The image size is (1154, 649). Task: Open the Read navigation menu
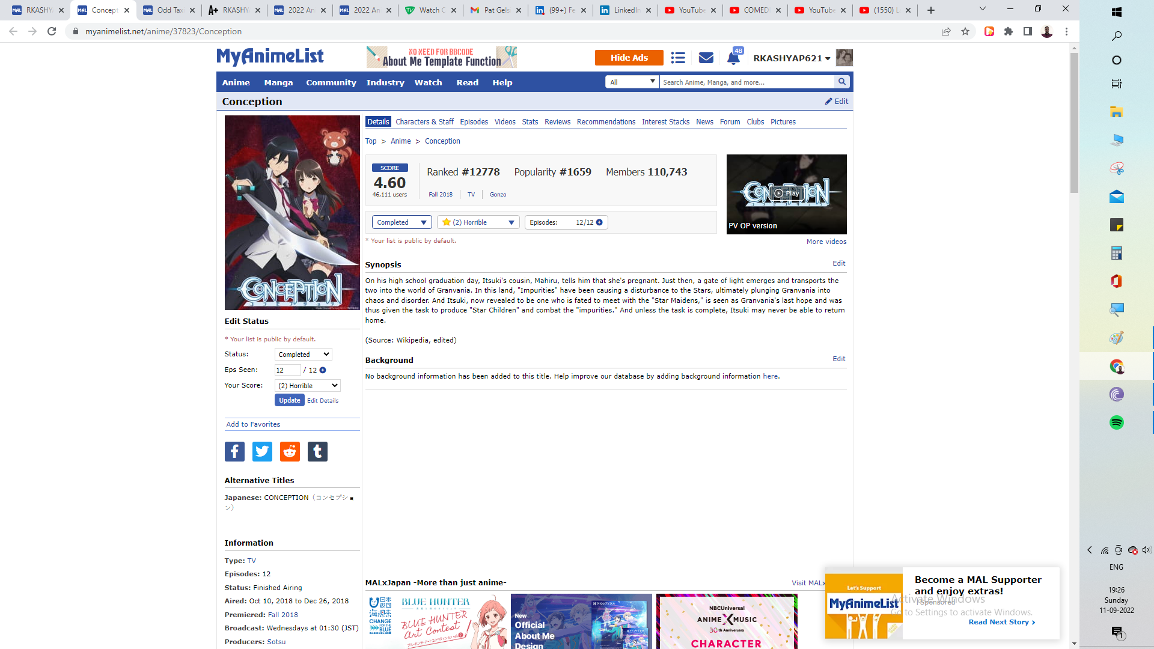pyautogui.click(x=467, y=82)
